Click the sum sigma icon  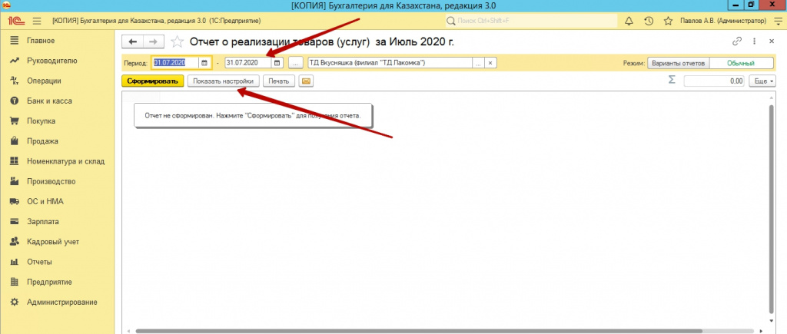pos(672,80)
